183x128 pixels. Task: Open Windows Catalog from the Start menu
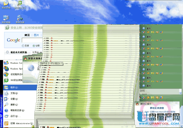click(x=13, y=63)
